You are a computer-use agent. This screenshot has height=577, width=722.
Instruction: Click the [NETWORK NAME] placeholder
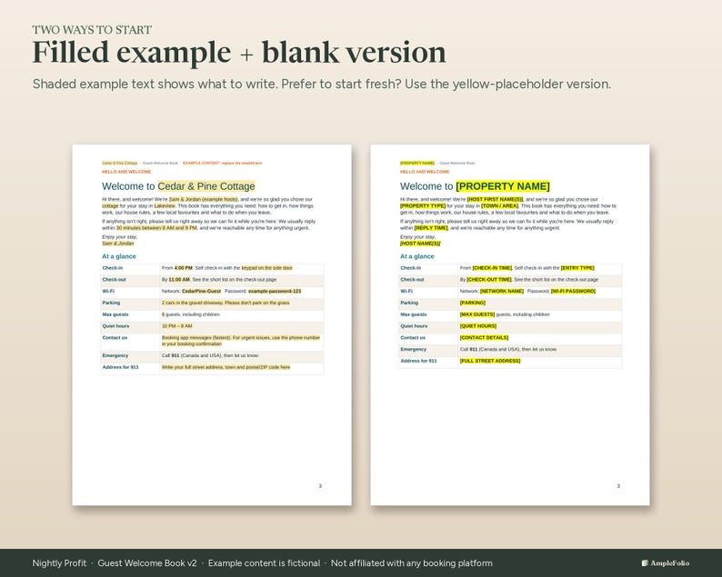click(x=502, y=292)
